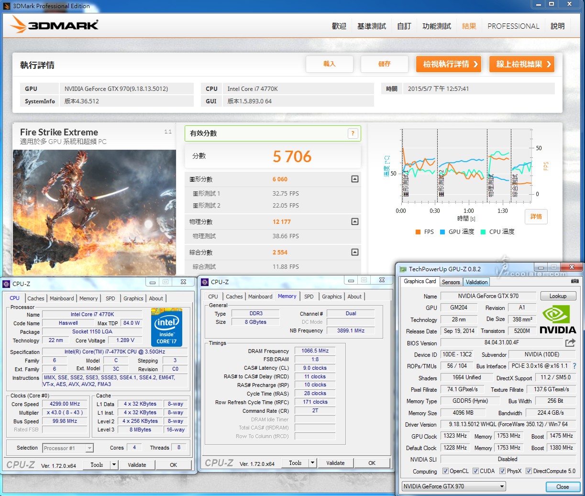Click the Bus Interface question mark in GPU-Z
This screenshot has width=585, height=496.
tap(574, 366)
